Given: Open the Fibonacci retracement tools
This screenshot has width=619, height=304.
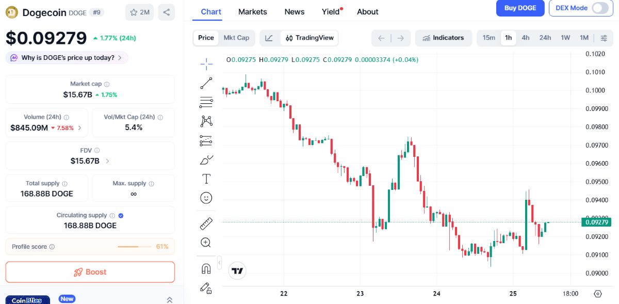Looking at the screenshot, I should pos(206,102).
